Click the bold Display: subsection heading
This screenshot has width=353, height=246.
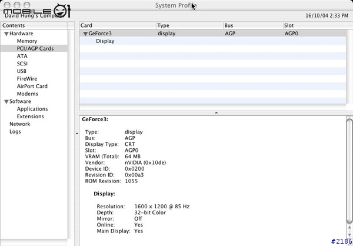coord(105,194)
